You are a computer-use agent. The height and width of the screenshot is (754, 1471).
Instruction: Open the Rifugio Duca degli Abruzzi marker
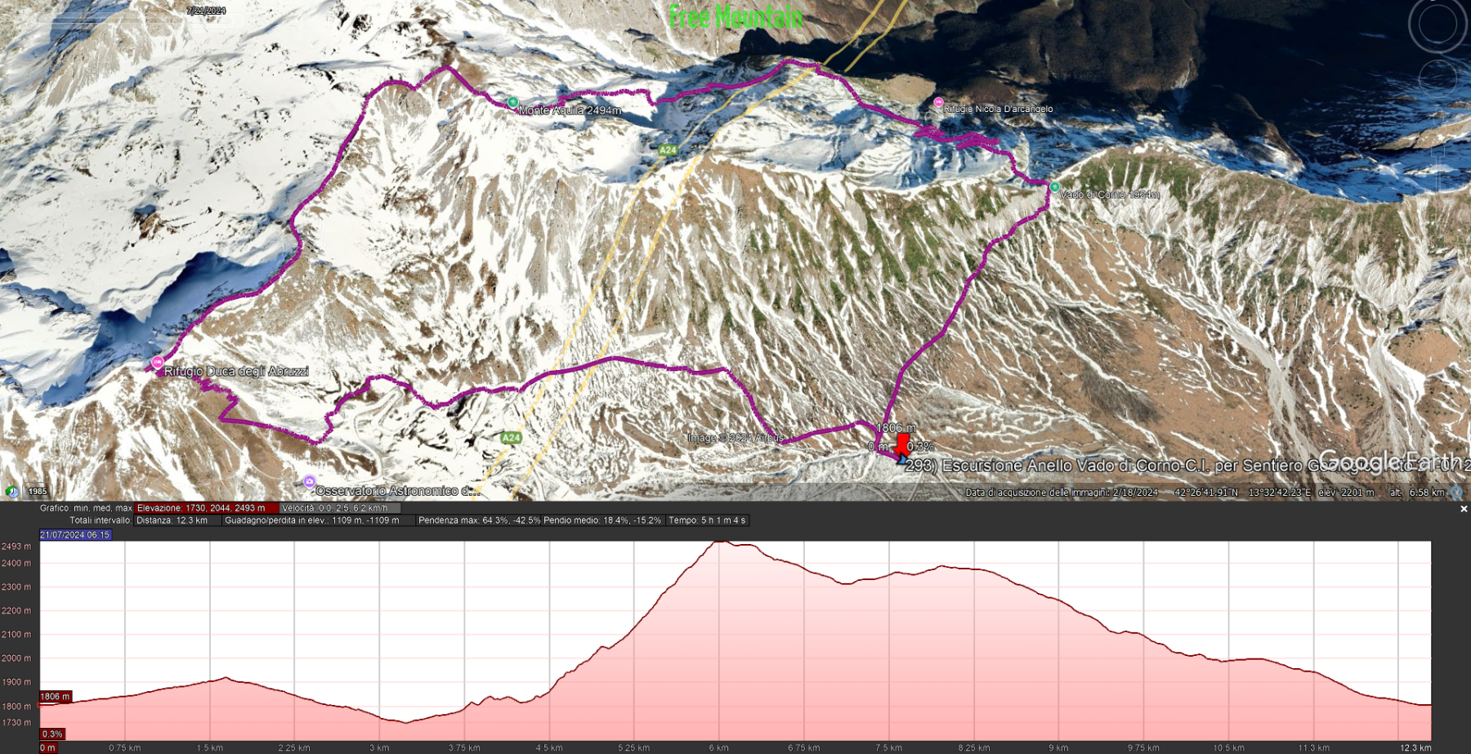(x=157, y=362)
